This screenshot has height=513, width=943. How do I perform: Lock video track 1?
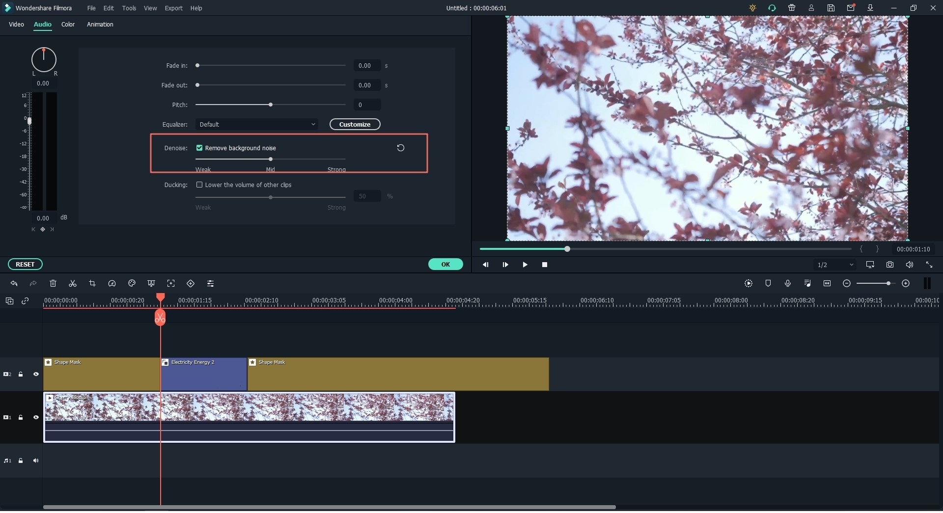tap(21, 418)
